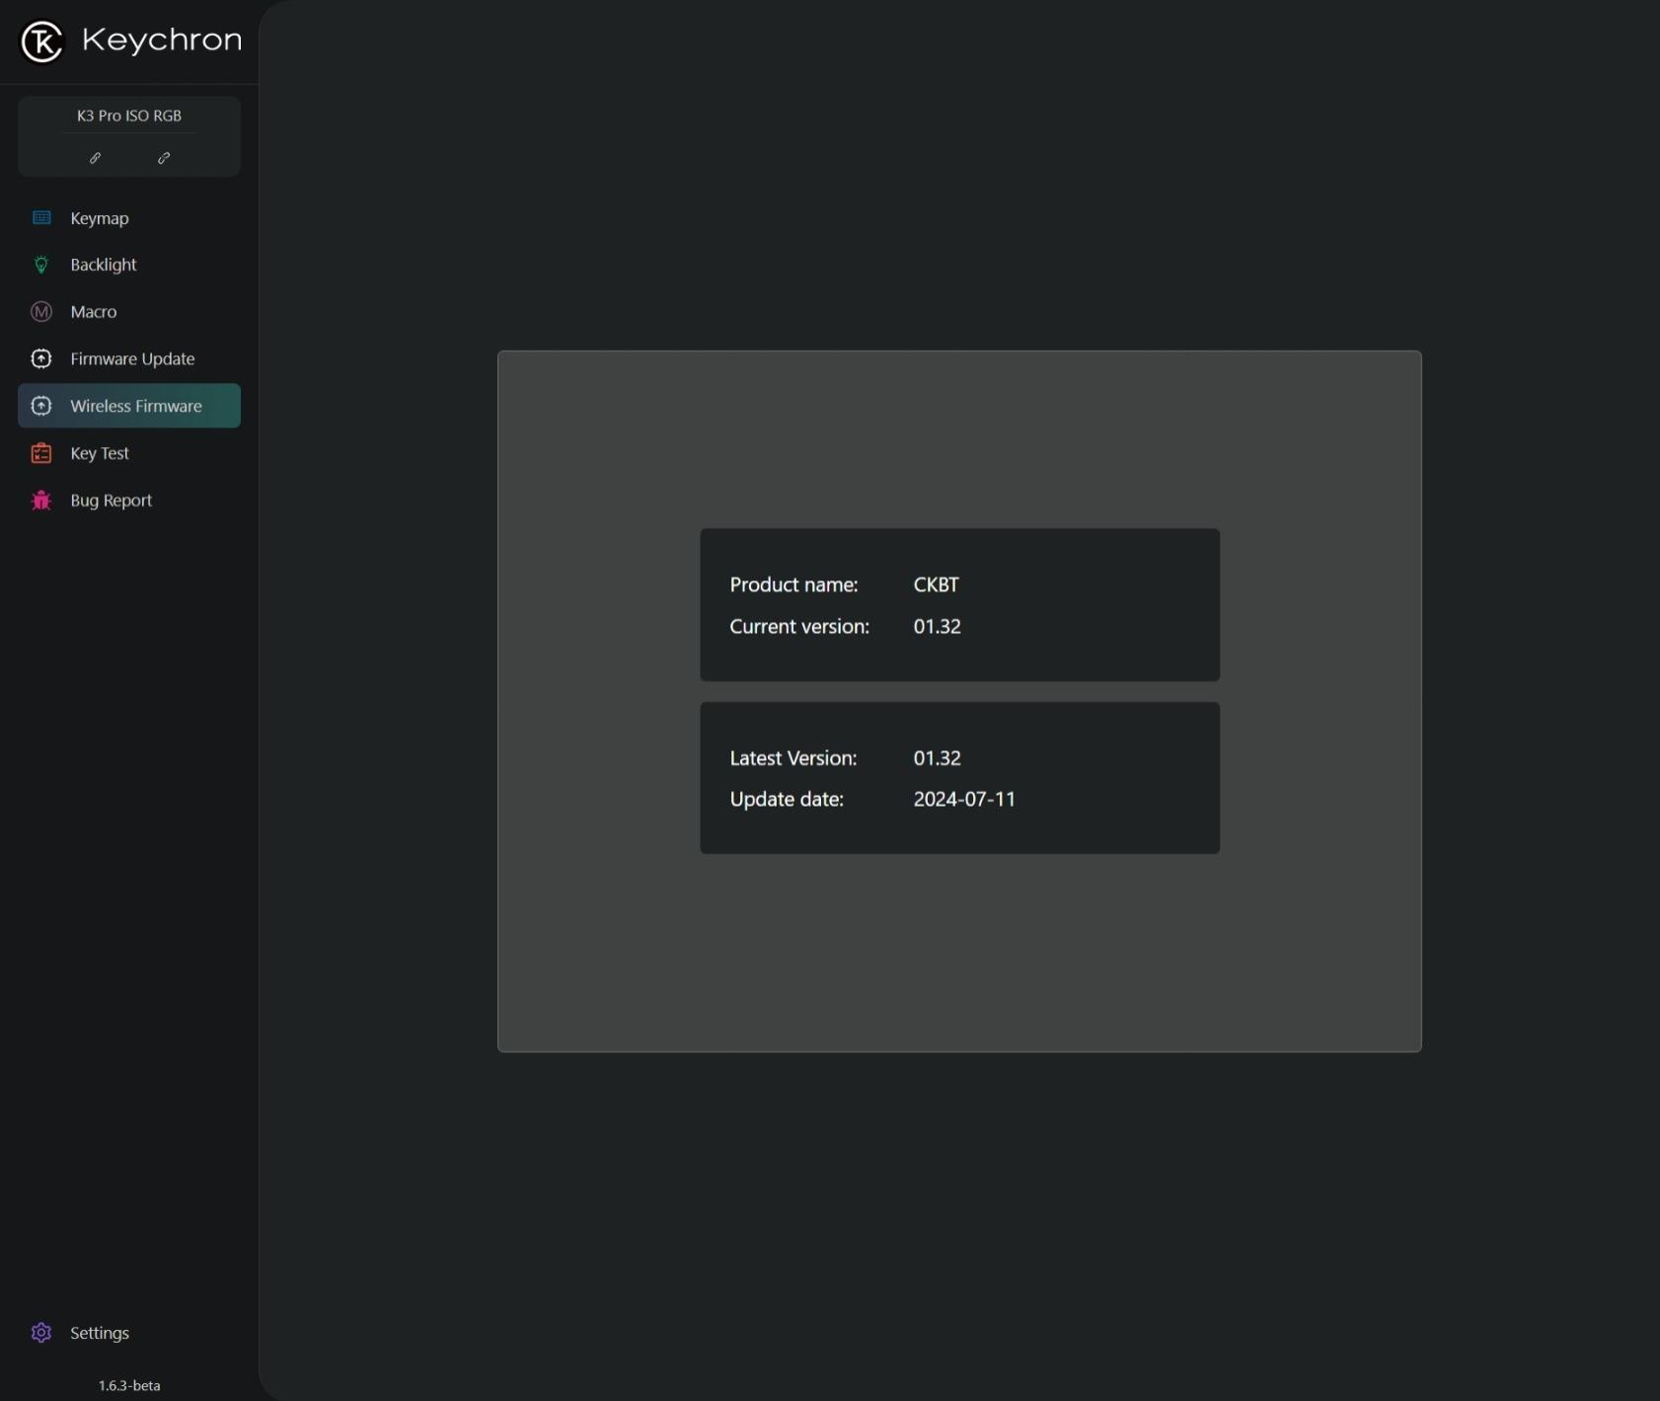Select the green Backlight bulb icon
Viewport: 1660px width, 1401px height.
[x=41, y=265]
